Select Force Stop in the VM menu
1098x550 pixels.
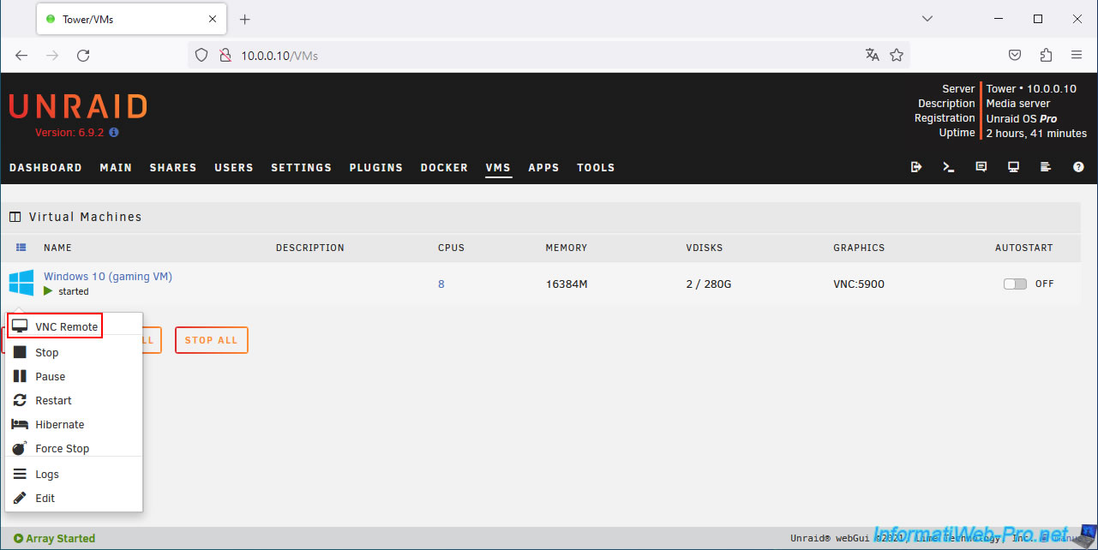click(x=62, y=448)
